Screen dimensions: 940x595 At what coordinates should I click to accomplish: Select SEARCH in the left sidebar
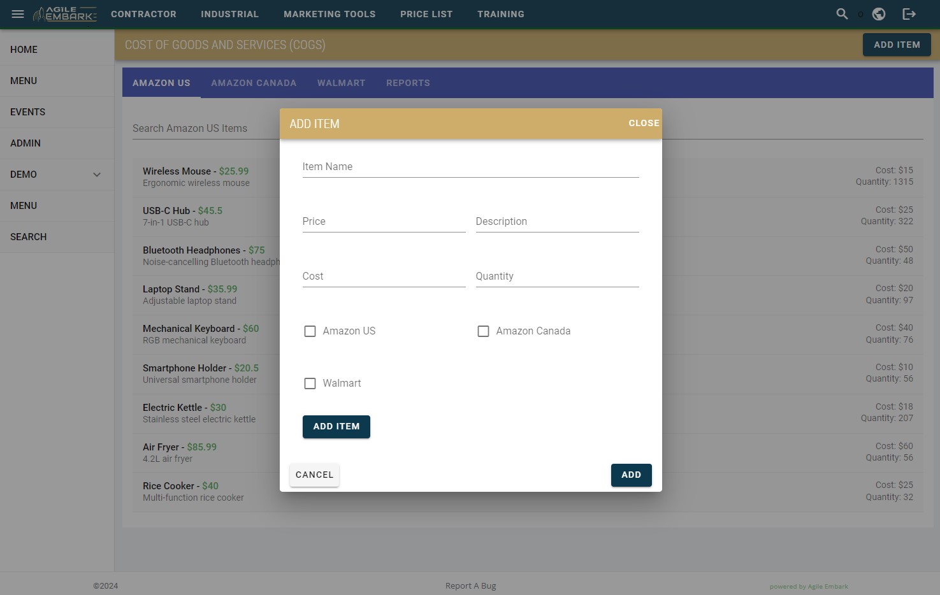(x=28, y=236)
